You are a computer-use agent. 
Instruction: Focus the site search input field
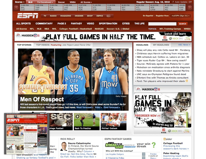(162, 24)
